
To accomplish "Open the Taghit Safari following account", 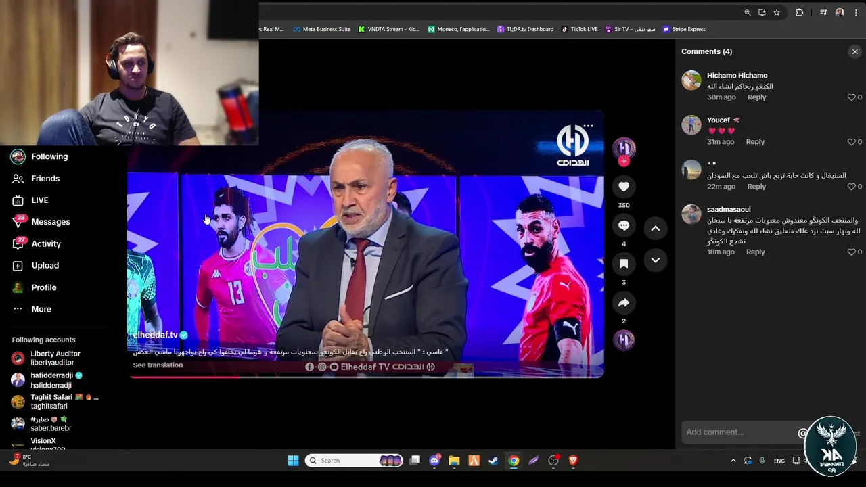I will [x=55, y=402].
